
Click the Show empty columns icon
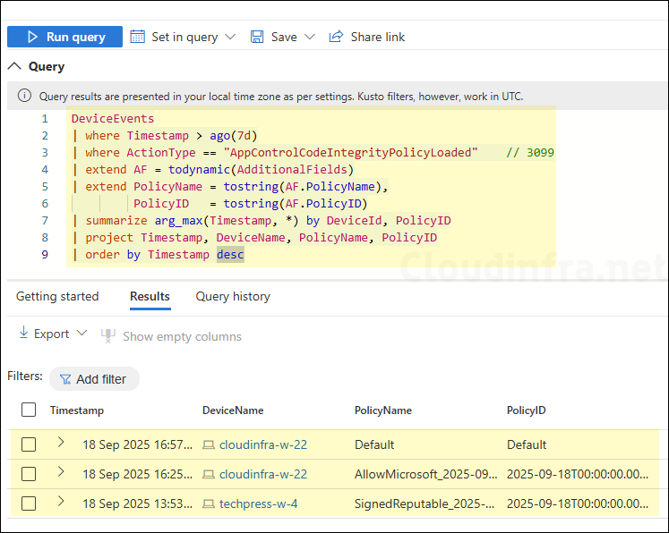[108, 336]
